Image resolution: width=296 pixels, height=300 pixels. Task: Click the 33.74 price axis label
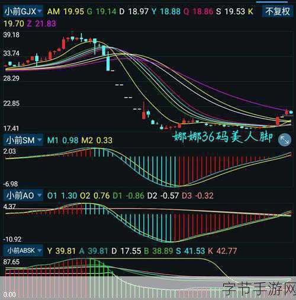(11, 53)
